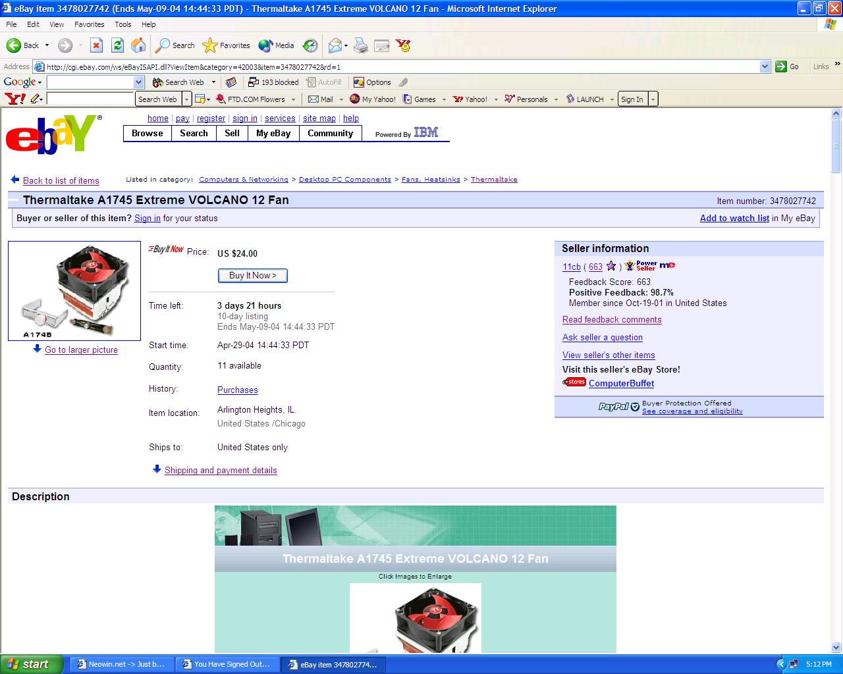Click Go to larger picture thumbnail
The image size is (843, 674).
coord(80,350)
